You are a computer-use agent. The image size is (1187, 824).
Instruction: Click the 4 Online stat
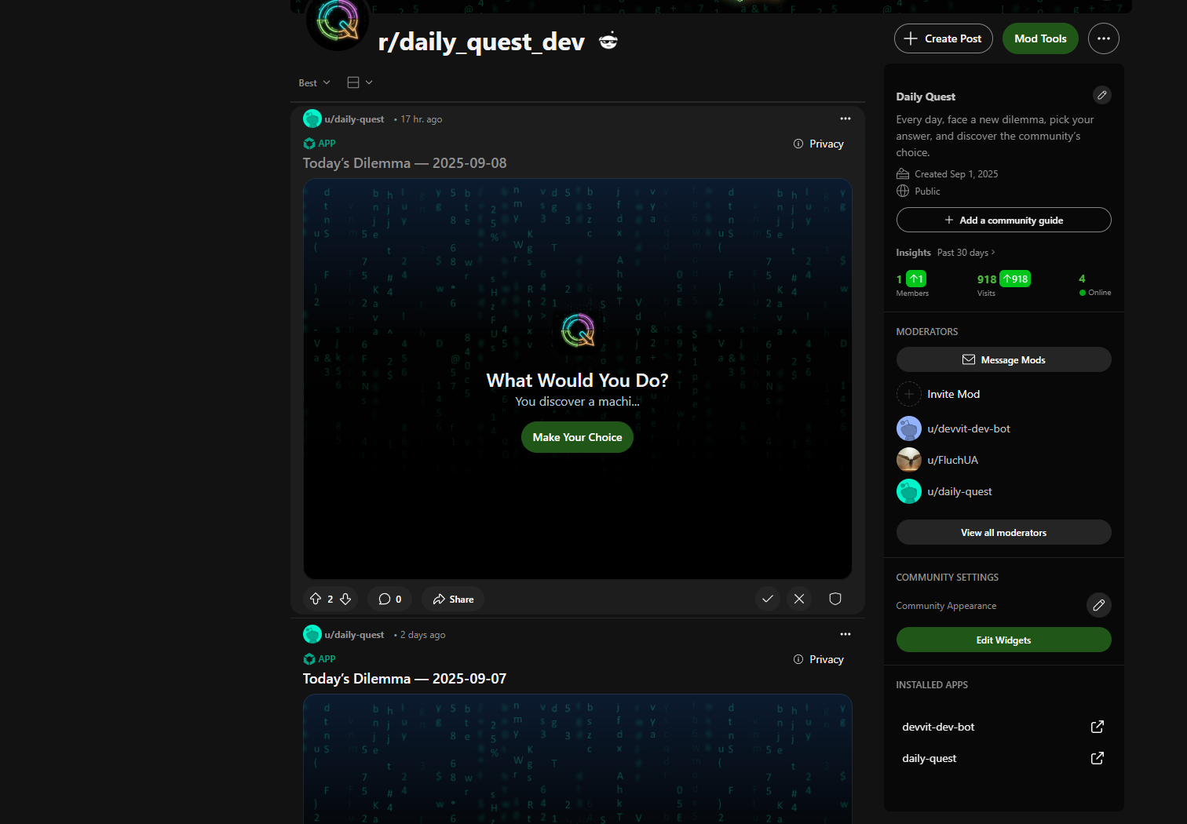(x=1094, y=284)
